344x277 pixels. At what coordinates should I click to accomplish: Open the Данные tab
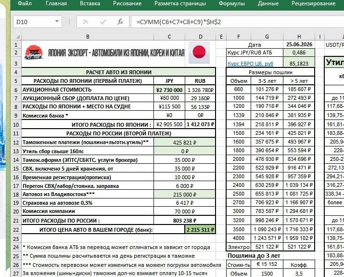click(268, 3)
